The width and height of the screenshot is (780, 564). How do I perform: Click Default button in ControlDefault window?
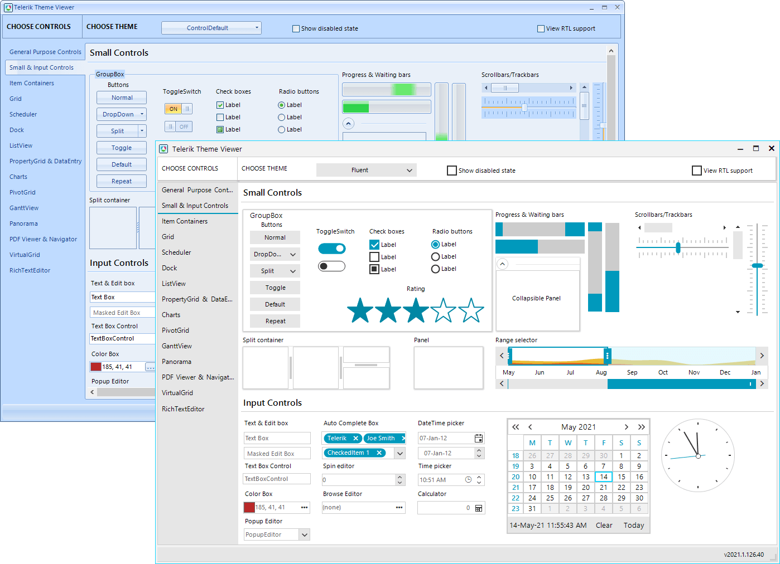[x=122, y=164]
